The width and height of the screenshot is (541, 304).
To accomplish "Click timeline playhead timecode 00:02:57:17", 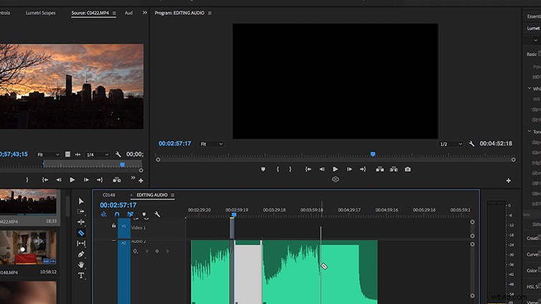I will [x=118, y=205].
